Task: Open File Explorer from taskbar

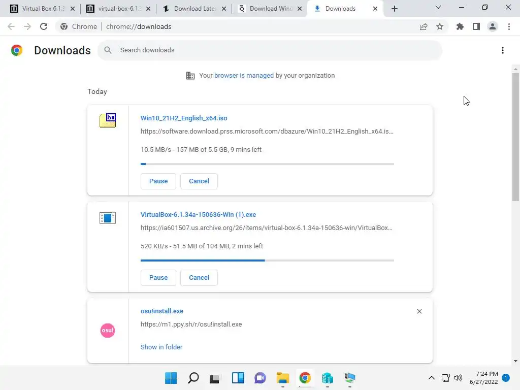Action: point(282,378)
